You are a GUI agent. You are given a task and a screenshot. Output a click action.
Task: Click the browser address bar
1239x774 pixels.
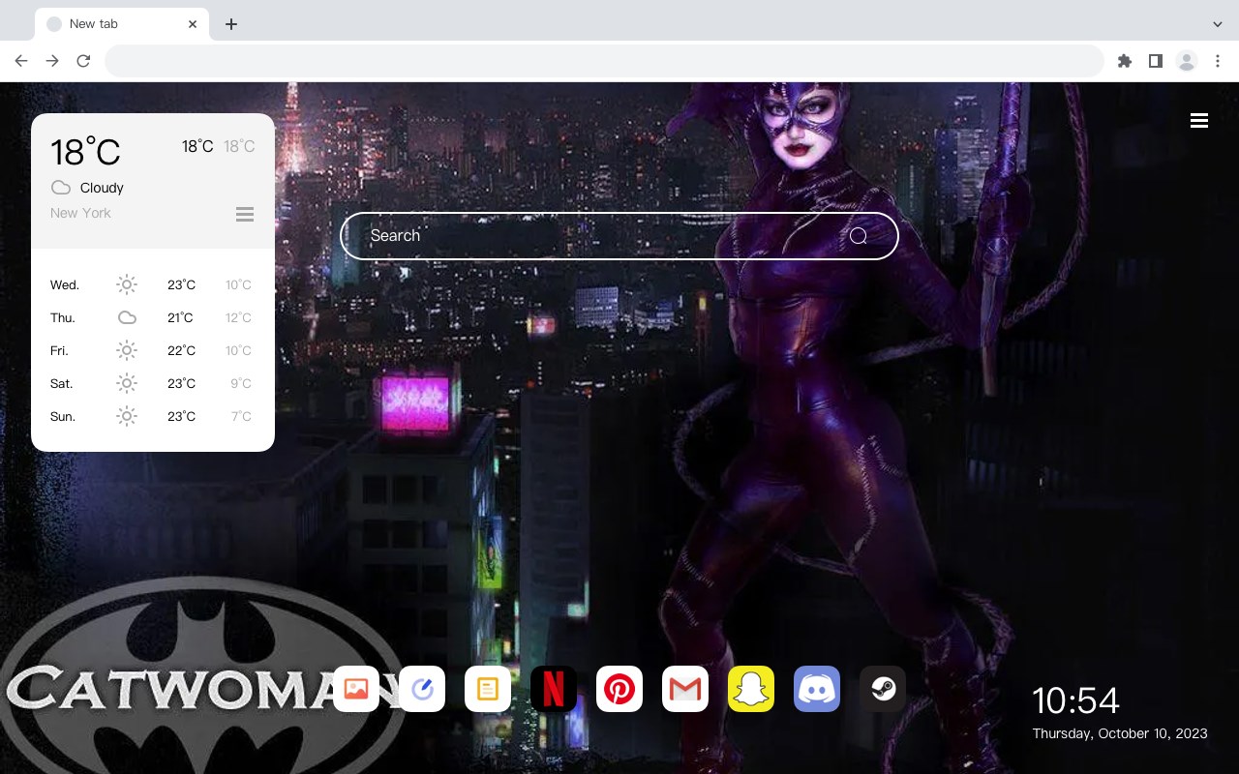(x=604, y=61)
